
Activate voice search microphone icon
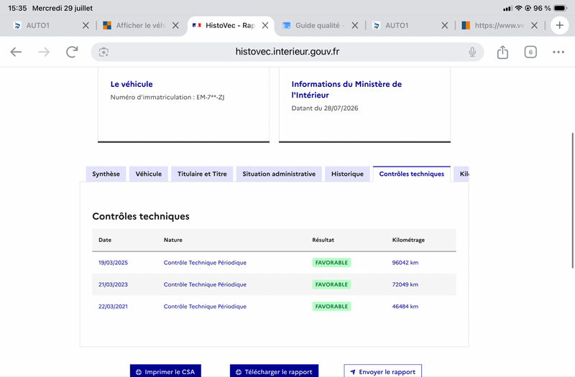coord(472,52)
